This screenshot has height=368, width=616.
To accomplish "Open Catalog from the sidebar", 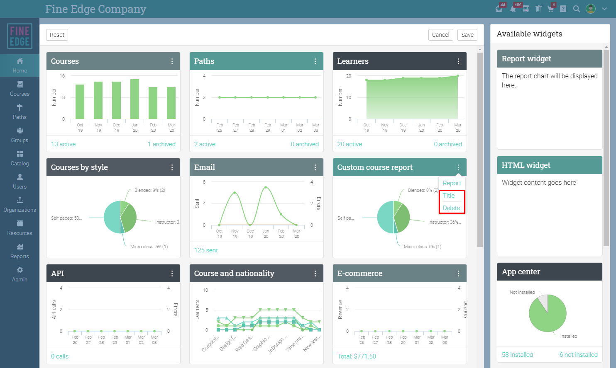I will tap(20, 158).
